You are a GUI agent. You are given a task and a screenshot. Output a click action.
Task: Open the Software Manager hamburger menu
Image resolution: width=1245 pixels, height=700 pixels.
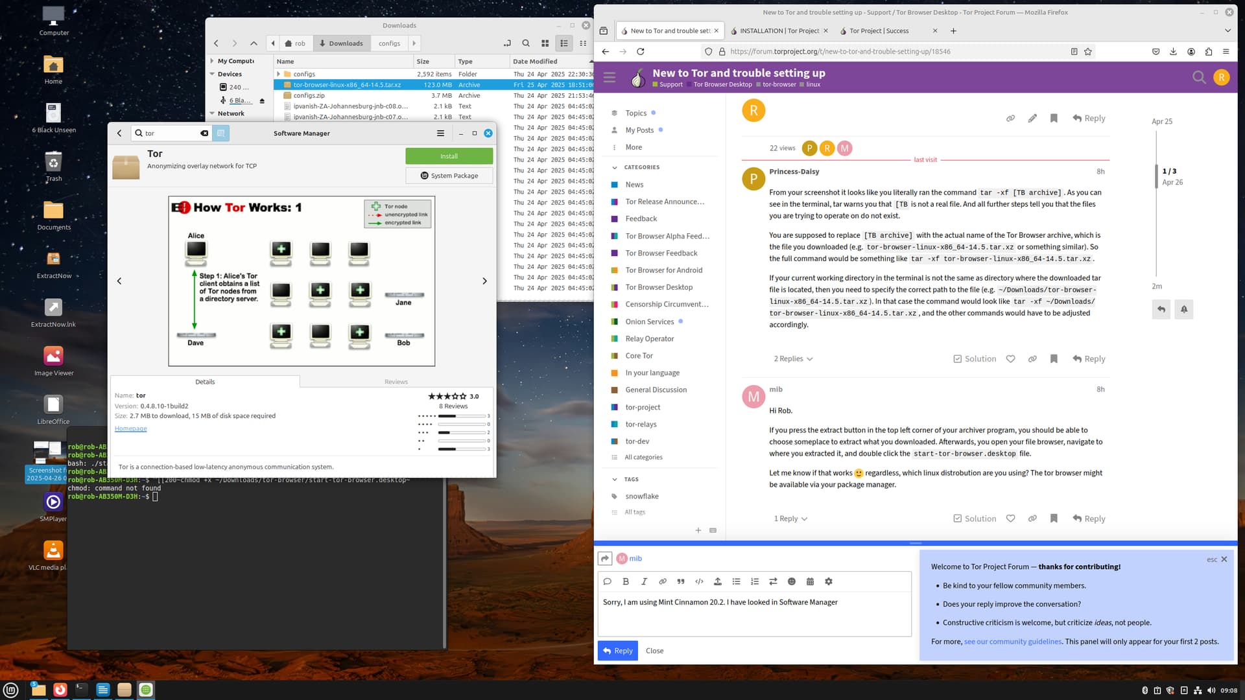point(440,133)
